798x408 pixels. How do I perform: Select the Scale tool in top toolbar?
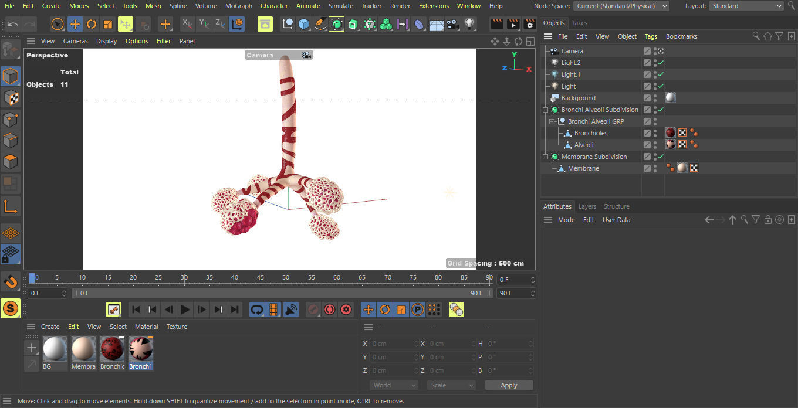coord(107,24)
